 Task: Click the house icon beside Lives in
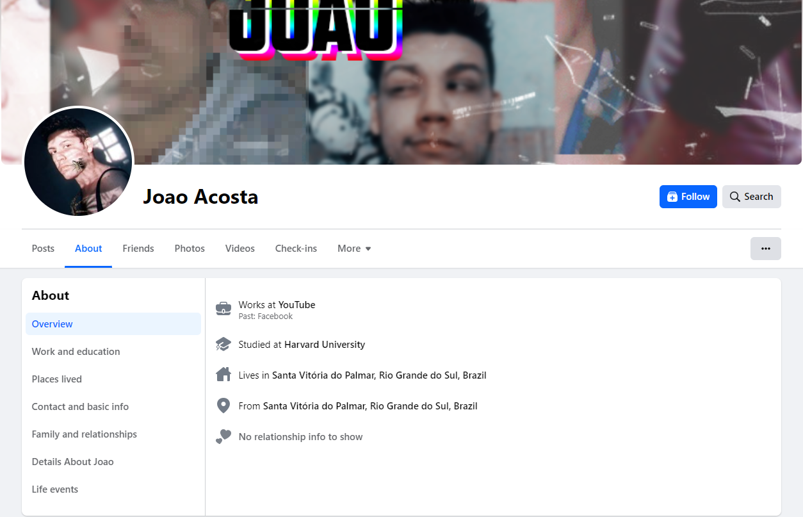click(x=223, y=375)
